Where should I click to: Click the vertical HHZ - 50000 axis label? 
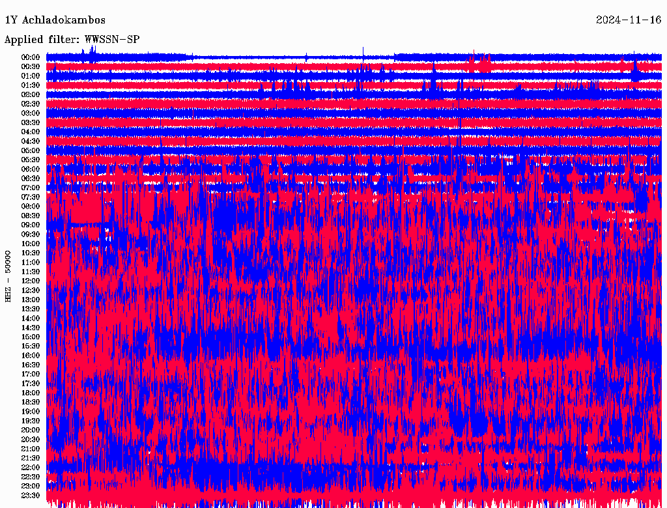(x=8, y=276)
